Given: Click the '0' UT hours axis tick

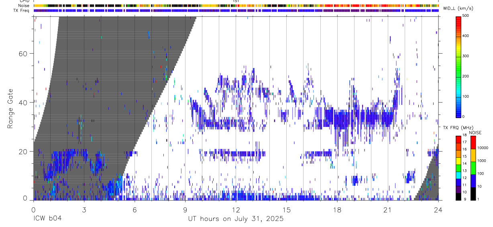Looking at the screenshot, I should (x=33, y=209).
